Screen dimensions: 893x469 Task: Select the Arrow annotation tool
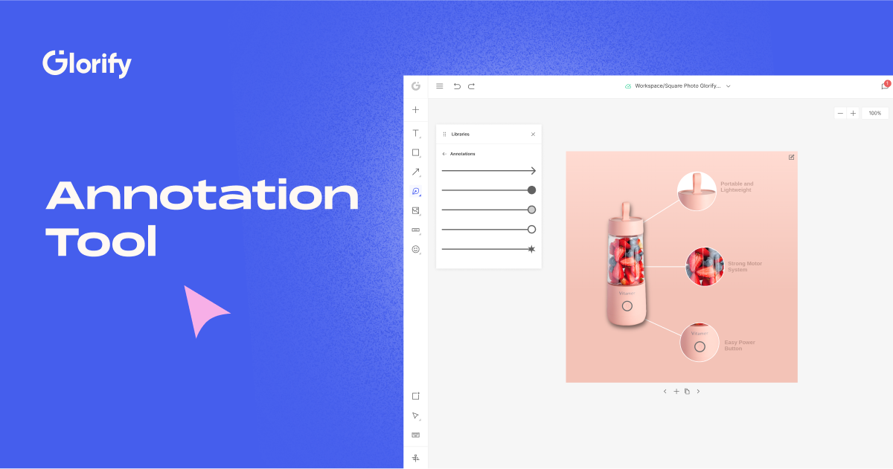tap(415, 172)
